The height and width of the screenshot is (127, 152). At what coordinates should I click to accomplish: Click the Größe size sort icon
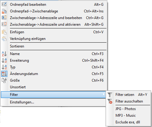coord(4,80)
